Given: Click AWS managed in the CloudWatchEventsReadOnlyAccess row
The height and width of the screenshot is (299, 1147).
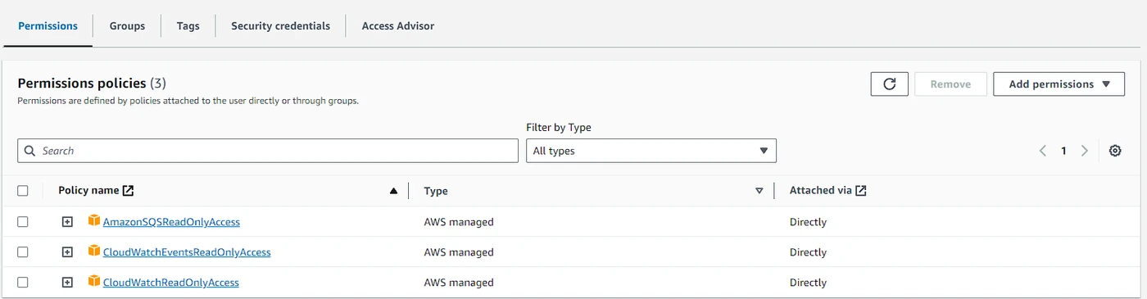Looking at the screenshot, I should point(459,252).
